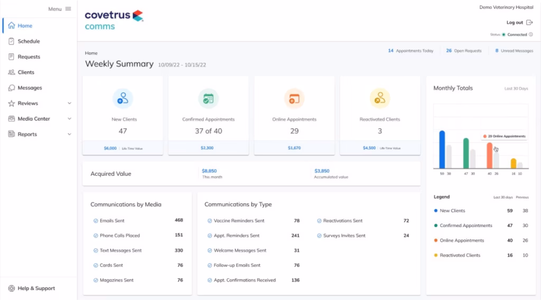
Task: Click the Magazines Sent row
Action: point(138,280)
